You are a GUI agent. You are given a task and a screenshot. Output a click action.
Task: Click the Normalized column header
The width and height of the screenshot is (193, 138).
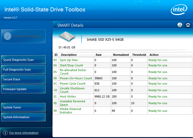click(121, 55)
